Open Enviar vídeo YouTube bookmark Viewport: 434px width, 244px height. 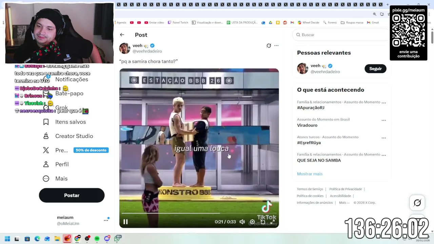154,22
